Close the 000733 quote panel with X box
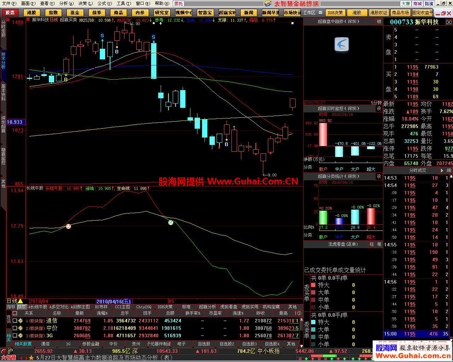The width and height of the screenshot is (453, 362). click(449, 22)
